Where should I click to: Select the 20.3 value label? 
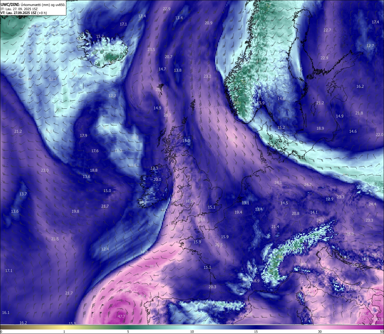coord(212,287)
